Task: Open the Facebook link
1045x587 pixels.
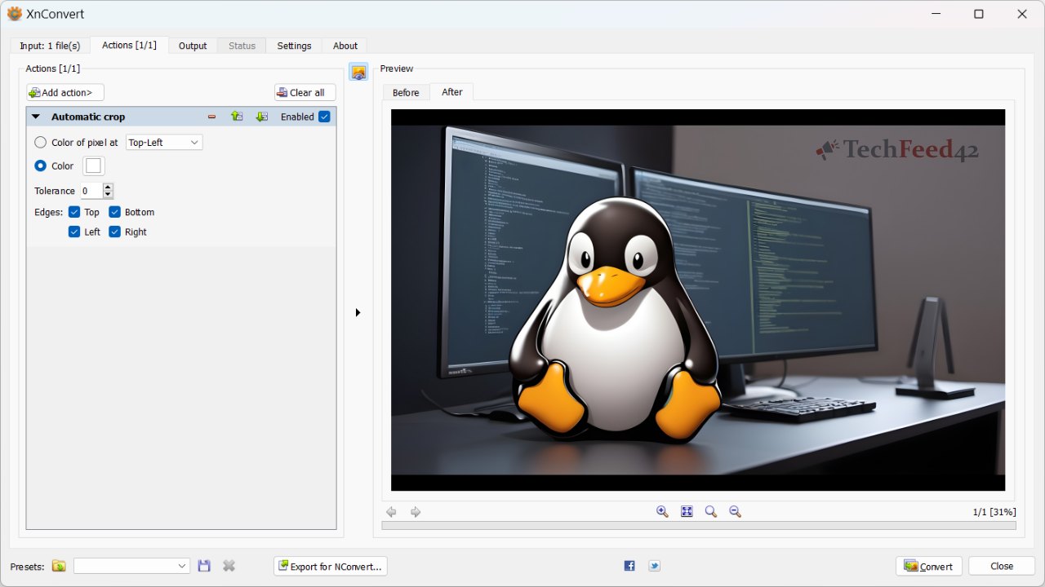Action: (x=629, y=566)
